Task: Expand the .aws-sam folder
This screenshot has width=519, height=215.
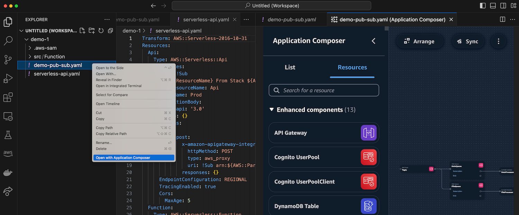Action: [x=45, y=48]
